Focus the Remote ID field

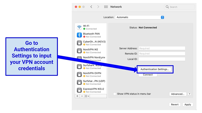click(162, 53)
